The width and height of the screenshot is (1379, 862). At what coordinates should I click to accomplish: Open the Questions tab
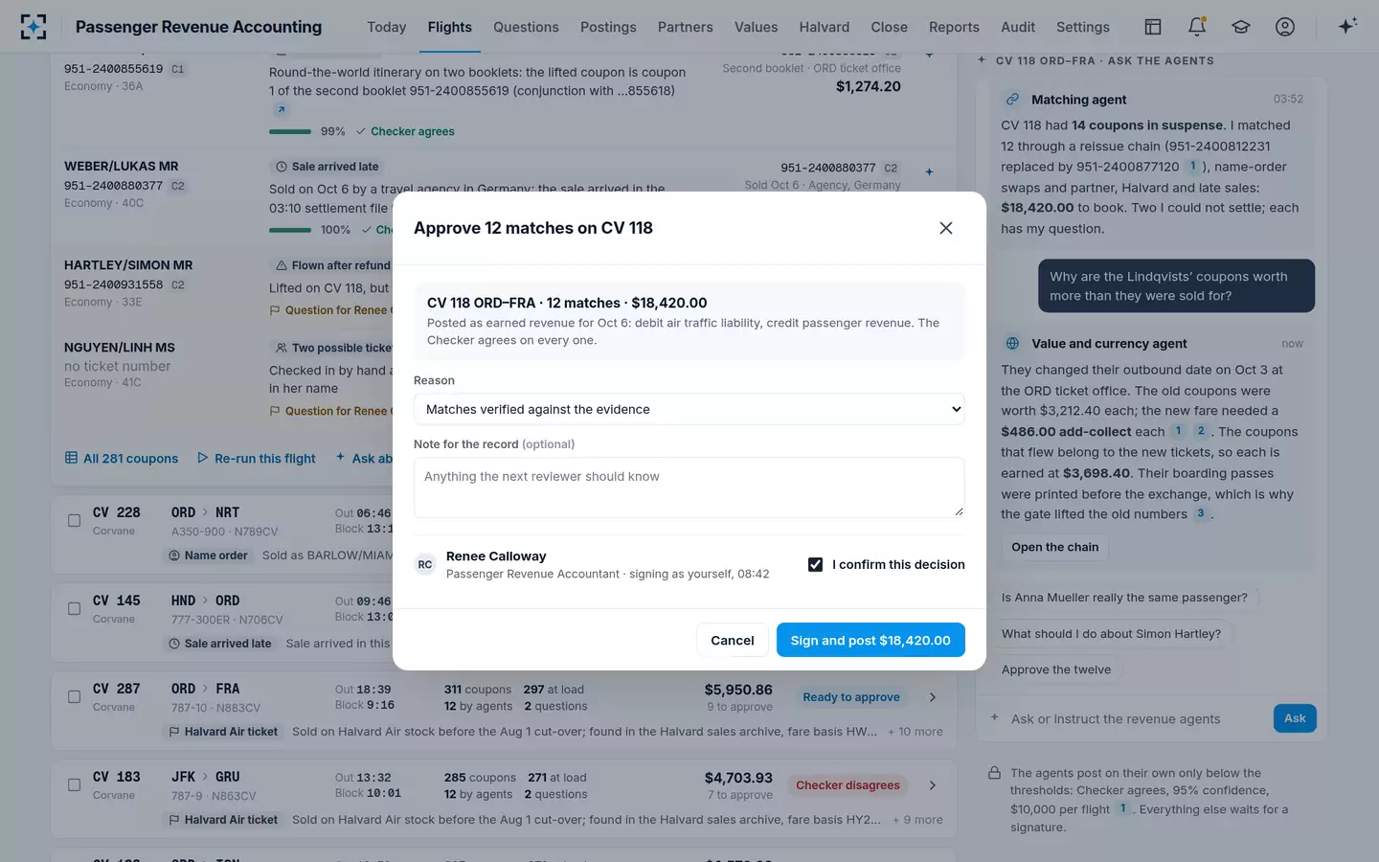tap(526, 27)
